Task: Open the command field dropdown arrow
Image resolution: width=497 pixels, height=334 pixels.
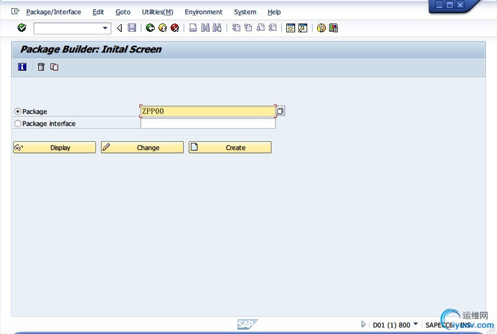Action: pyautogui.click(x=105, y=28)
